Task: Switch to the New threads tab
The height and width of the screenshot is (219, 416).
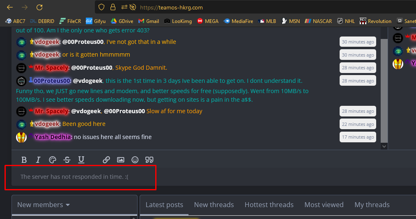Action: point(214,205)
